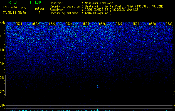175x111 pixels.
Task: Click the Receiving antenna field label
Action: click(x=64, y=13)
